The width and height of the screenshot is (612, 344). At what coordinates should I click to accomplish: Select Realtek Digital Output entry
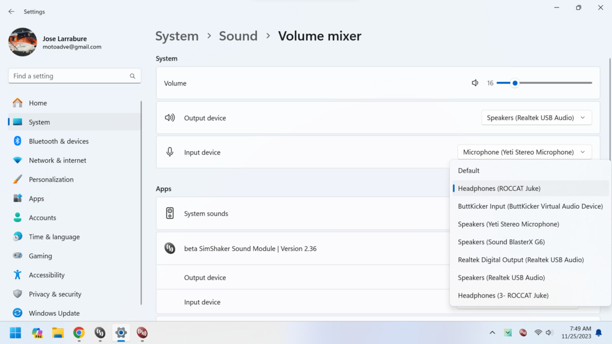520,260
